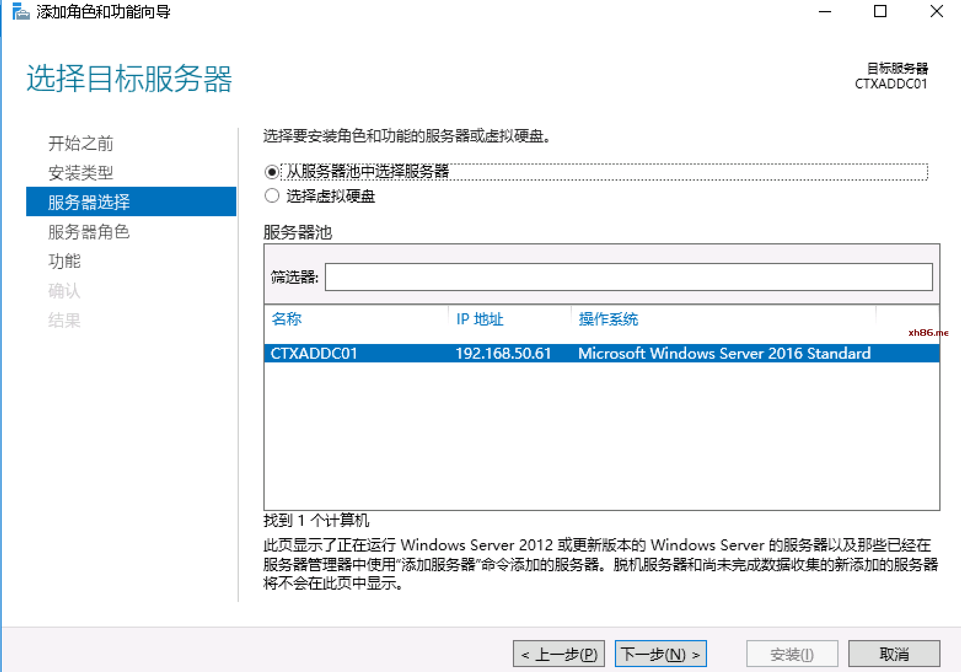
Task: Select server row CTXADDC01
Action: pyautogui.click(x=314, y=353)
